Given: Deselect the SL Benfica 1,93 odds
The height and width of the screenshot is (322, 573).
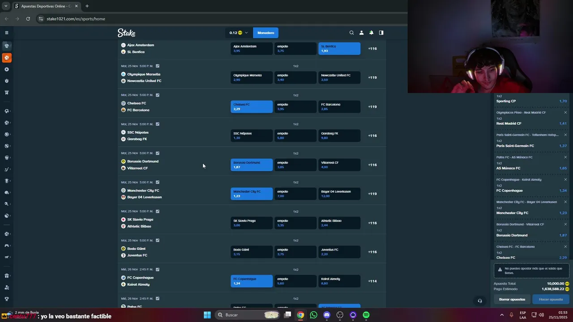Looking at the screenshot, I should (339, 48).
